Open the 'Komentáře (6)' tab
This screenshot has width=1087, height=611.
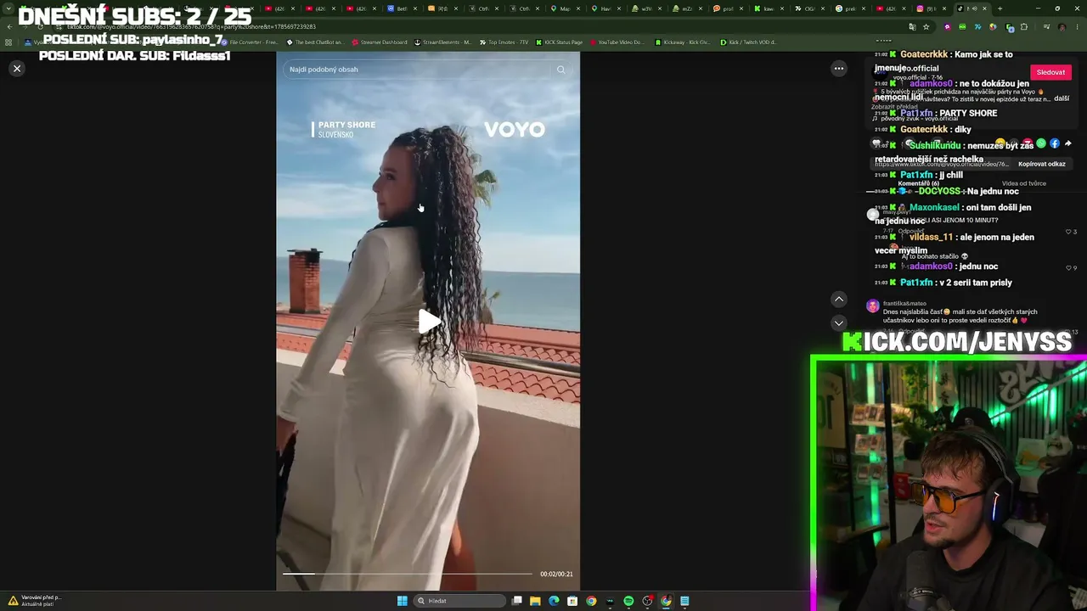pyautogui.click(x=918, y=183)
